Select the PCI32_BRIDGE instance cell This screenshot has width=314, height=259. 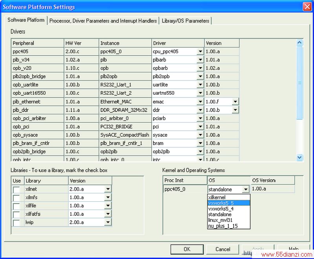pos(125,127)
